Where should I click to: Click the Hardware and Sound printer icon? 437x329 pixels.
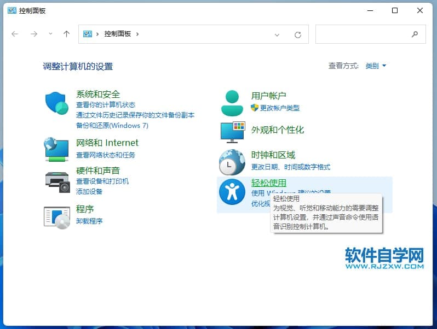[x=57, y=181]
